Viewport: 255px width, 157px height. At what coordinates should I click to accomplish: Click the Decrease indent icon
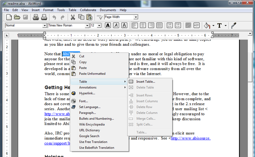click(188, 25)
